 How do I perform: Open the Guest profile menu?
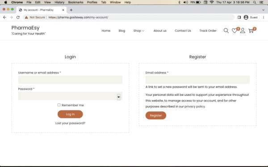pos(251,17)
